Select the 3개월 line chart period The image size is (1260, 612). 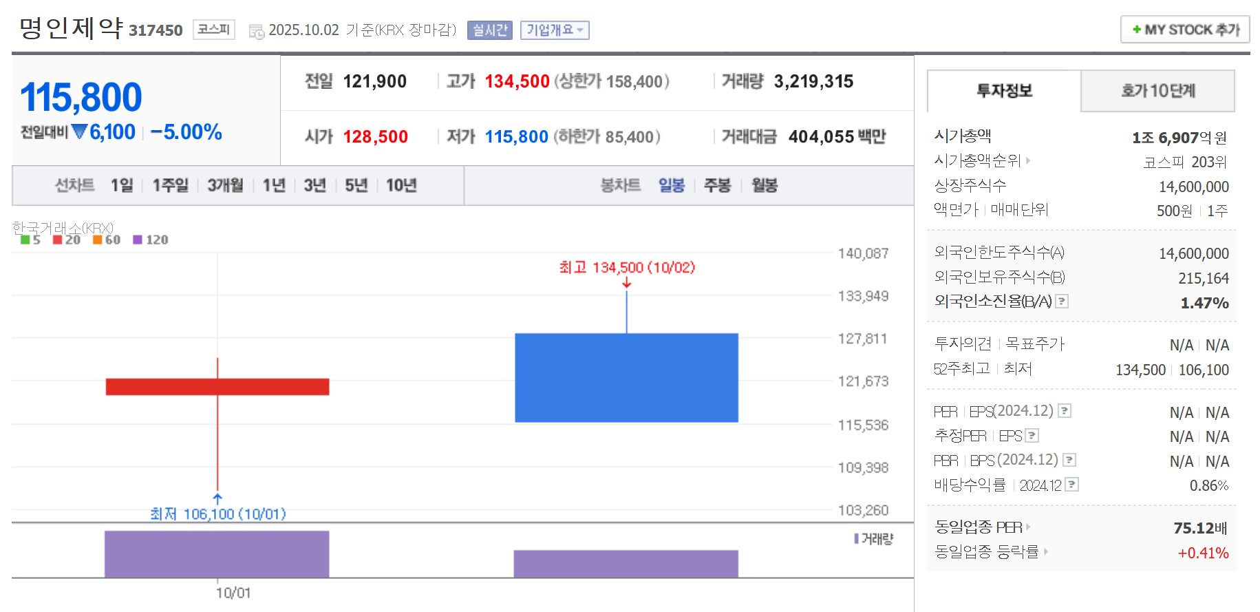(x=225, y=185)
